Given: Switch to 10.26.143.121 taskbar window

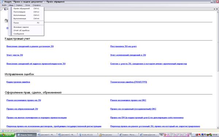Looking at the screenshot, I should (x=88, y=135).
